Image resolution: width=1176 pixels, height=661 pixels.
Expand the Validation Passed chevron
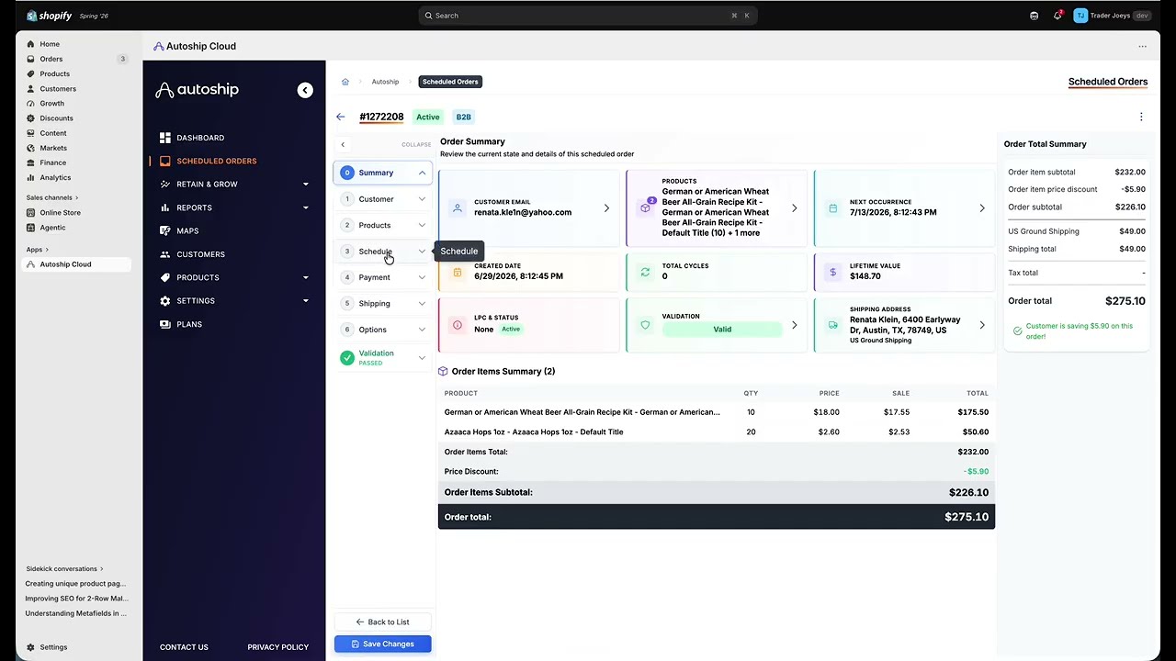(x=422, y=358)
